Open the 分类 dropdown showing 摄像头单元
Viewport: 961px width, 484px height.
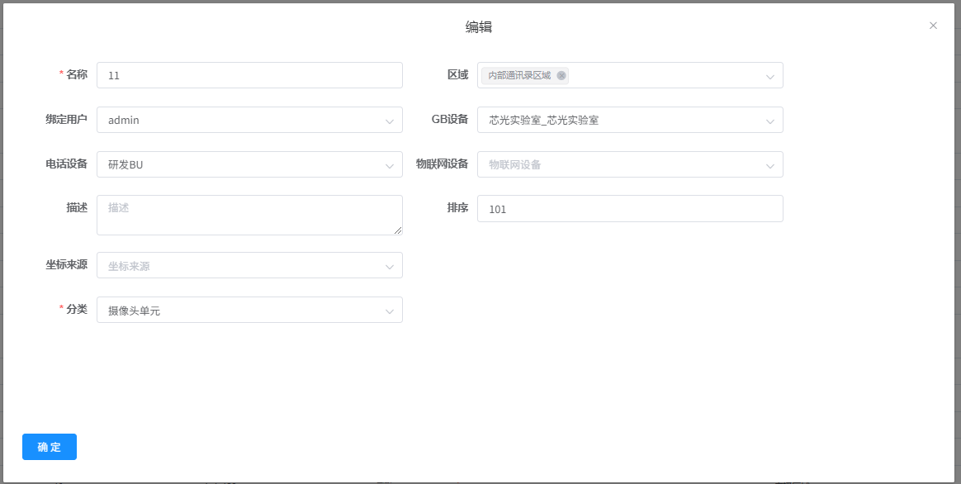[249, 311]
